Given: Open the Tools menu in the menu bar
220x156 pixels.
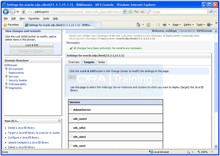Looking at the screenshot, I should (x=46, y=18).
